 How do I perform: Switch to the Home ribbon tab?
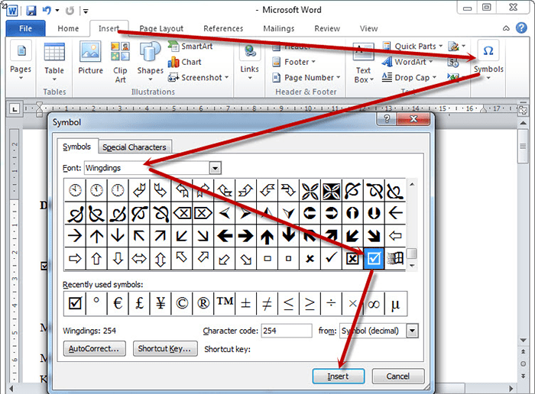coord(68,28)
